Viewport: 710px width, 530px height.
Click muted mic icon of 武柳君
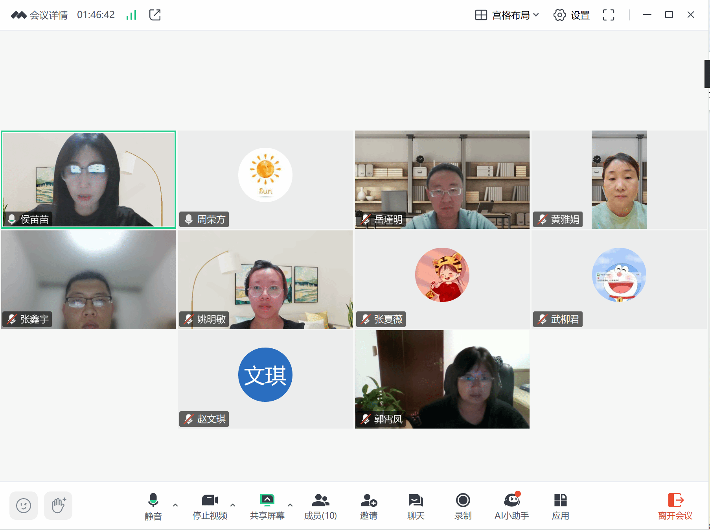pyautogui.click(x=543, y=319)
